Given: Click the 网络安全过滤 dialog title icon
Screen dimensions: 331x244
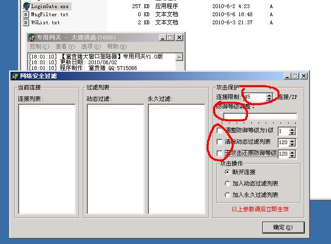Looking at the screenshot, I should [15, 76].
